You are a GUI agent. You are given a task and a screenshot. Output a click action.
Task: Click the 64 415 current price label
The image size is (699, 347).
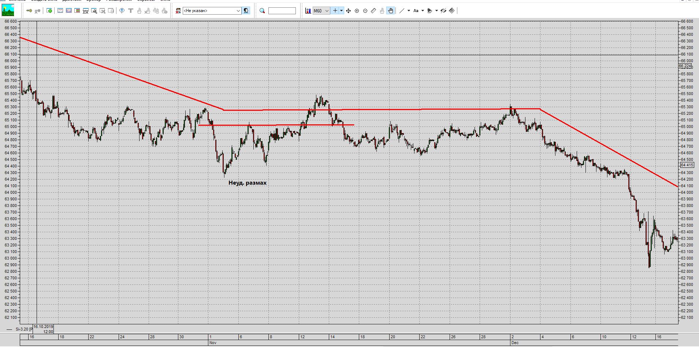pyautogui.click(x=687, y=165)
